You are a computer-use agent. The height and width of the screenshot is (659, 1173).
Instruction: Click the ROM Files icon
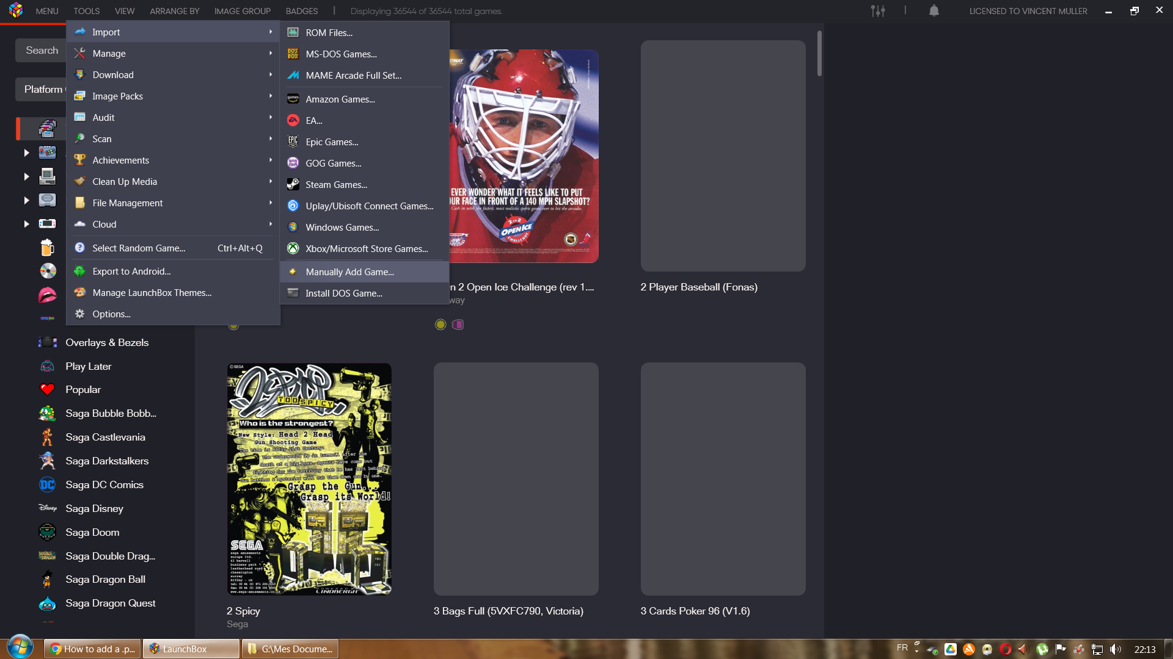293,32
